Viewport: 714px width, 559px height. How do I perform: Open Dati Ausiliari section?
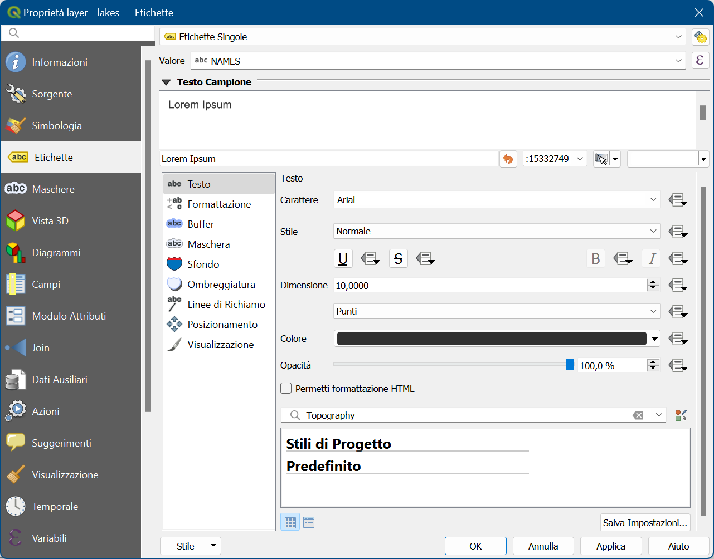click(x=71, y=380)
